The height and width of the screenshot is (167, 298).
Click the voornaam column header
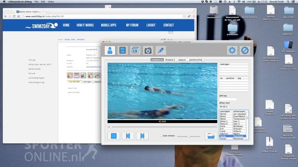click(226, 111)
